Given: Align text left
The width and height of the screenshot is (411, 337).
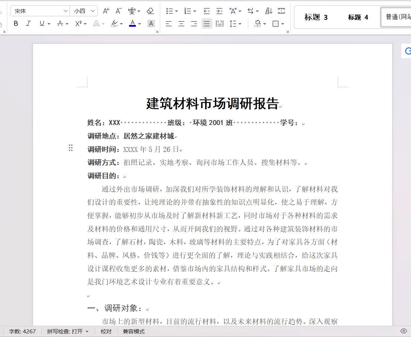Looking at the screenshot, I should tap(169, 24).
